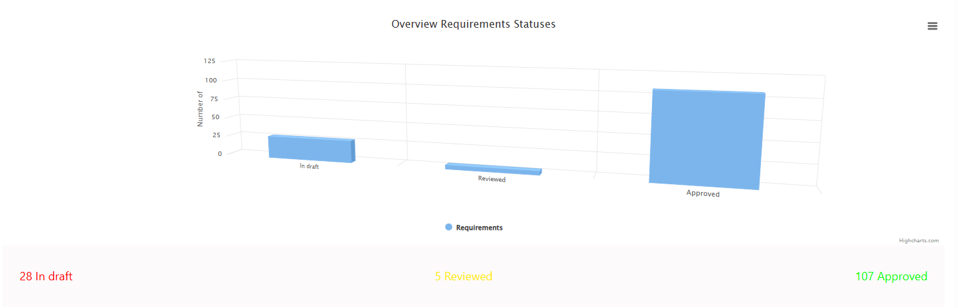The height and width of the screenshot is (308, 957).
Task: Click the yellow '5 Reviewed' text
Action: pyautogui.click(x=463, y=276)
